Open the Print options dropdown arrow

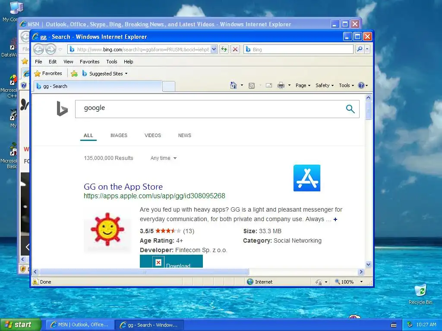pyautogui.click(x=289, y=85)
